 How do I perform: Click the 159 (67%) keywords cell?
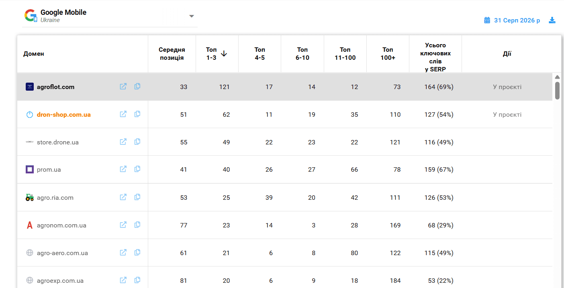439,170
